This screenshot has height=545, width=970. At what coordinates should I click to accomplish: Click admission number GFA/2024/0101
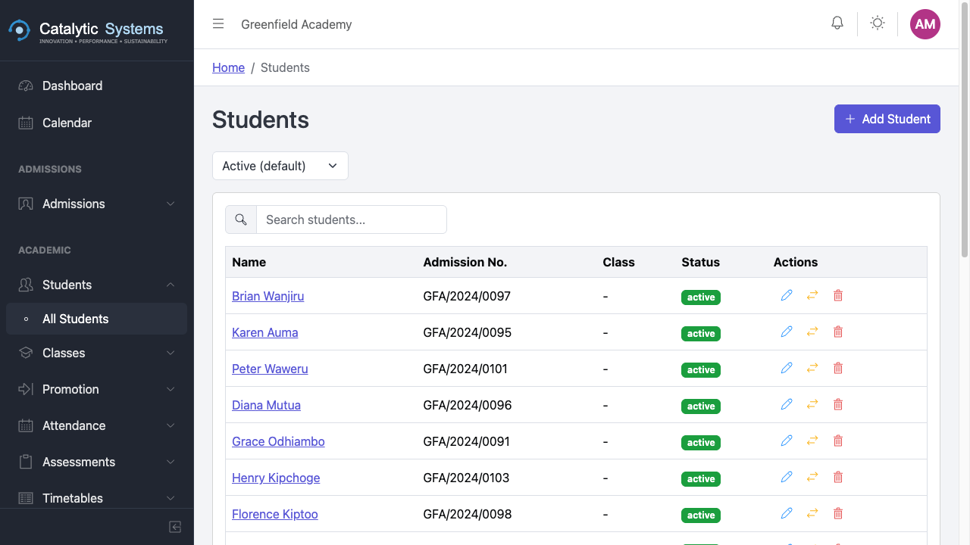(x=465, y=369)
